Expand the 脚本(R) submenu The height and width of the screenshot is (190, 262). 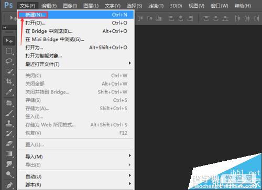click(130, 183)
